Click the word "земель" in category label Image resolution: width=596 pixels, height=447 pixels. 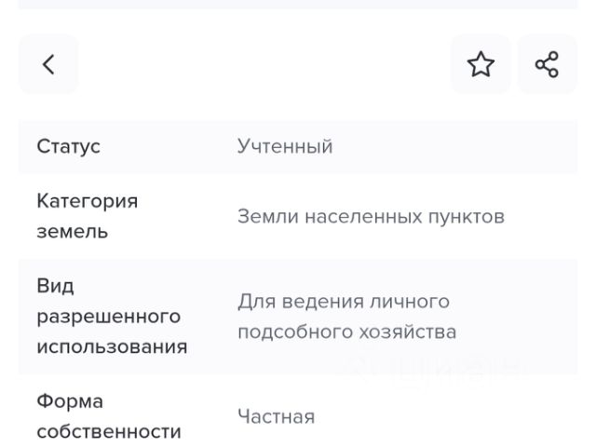[x=72, y=232]
